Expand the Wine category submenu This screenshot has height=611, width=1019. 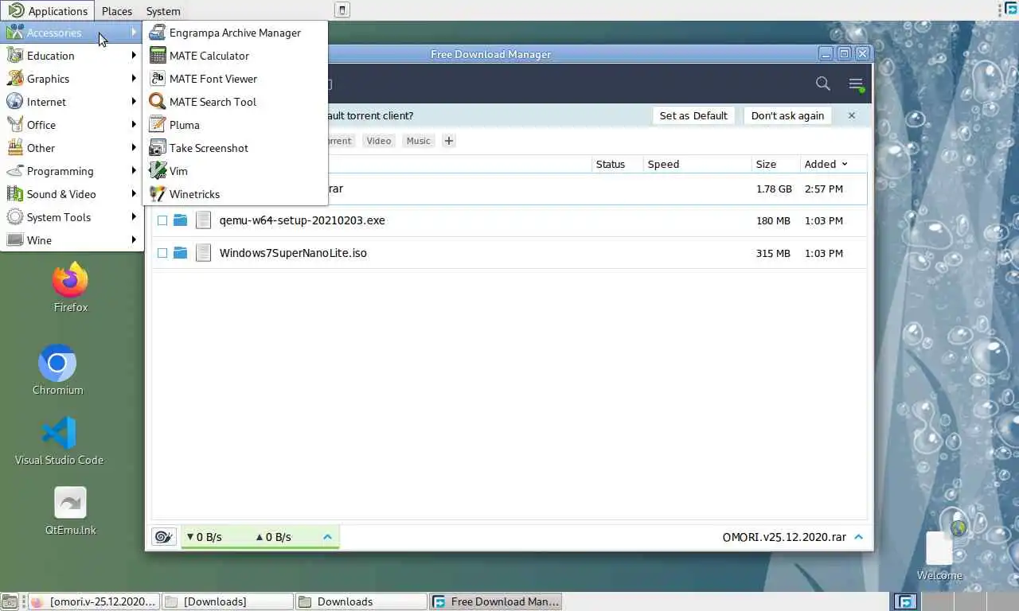(72, 240)
